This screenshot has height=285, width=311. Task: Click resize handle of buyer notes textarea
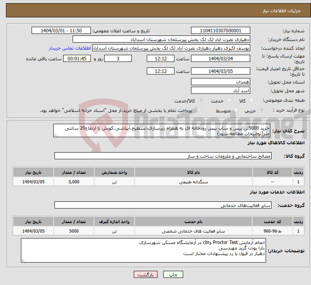click(x=23, y=261)
